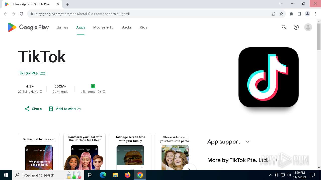The height and width of the screenshot is (180, 321).
Task: Open 'Share videos with your favourite' screenshot
Action: (172, 152)
